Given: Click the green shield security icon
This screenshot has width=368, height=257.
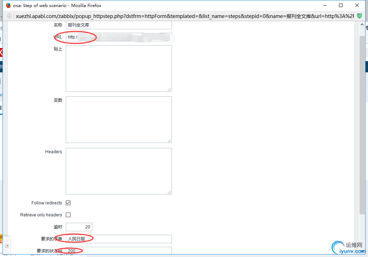Looking at the screenshot, I should tap(359, 16).
